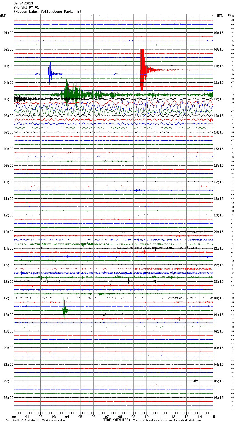This screenshot has width=235, height=424.
Task: Click the TIME (MINUTES) axis title
Action: [117, 420]
